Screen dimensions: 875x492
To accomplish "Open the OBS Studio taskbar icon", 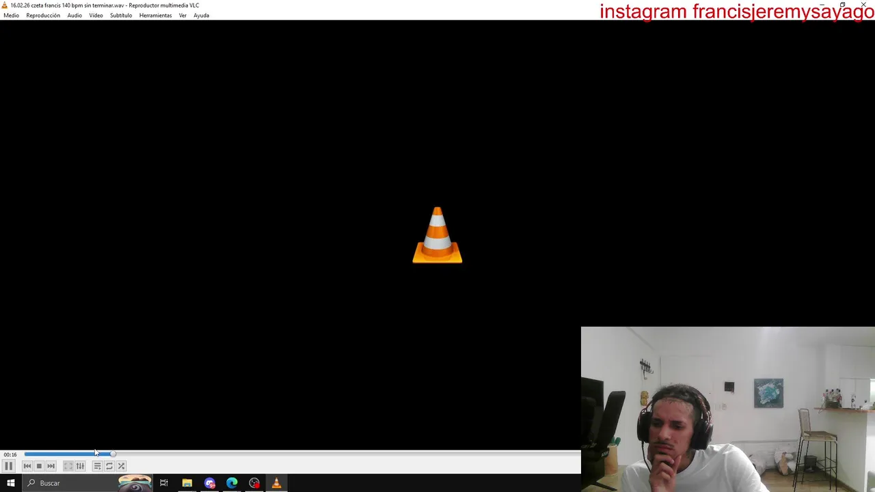I will point(254,483).
